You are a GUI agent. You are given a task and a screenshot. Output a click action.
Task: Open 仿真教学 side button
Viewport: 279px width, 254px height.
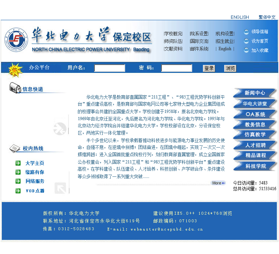254,135
